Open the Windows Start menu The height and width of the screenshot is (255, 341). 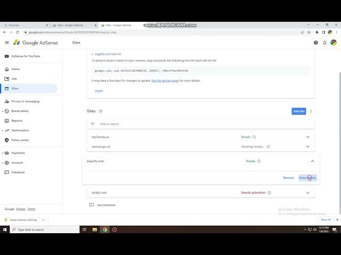(5, 229)
